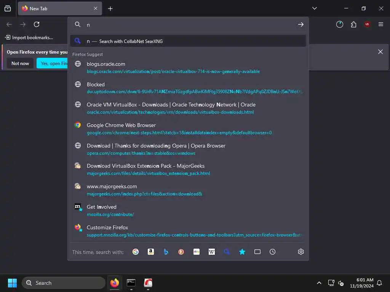Viewport: 390px width, 292px height.
Task: Search this time with Bing
Action: coord(166,252)
